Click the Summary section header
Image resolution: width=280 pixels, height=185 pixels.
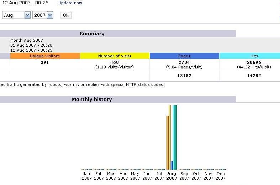[x=92, y=34]
